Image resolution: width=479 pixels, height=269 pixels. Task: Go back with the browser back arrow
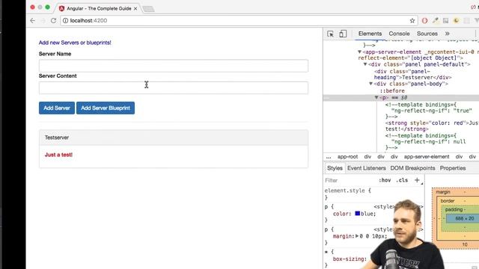33,20
